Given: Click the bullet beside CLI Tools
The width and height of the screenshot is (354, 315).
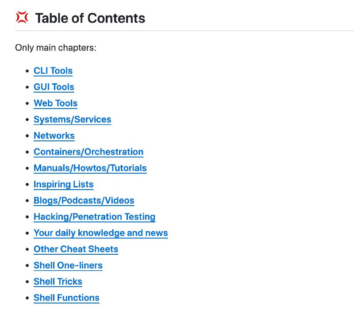Looking at the screenshot, I should coord(26,71).
